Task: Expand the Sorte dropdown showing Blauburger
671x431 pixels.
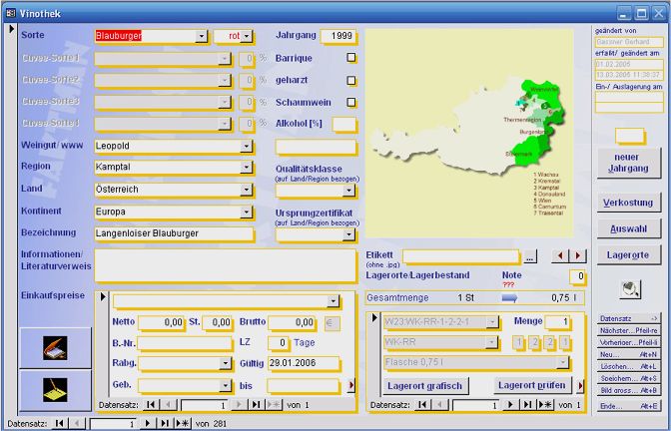Action: point(202,36)
